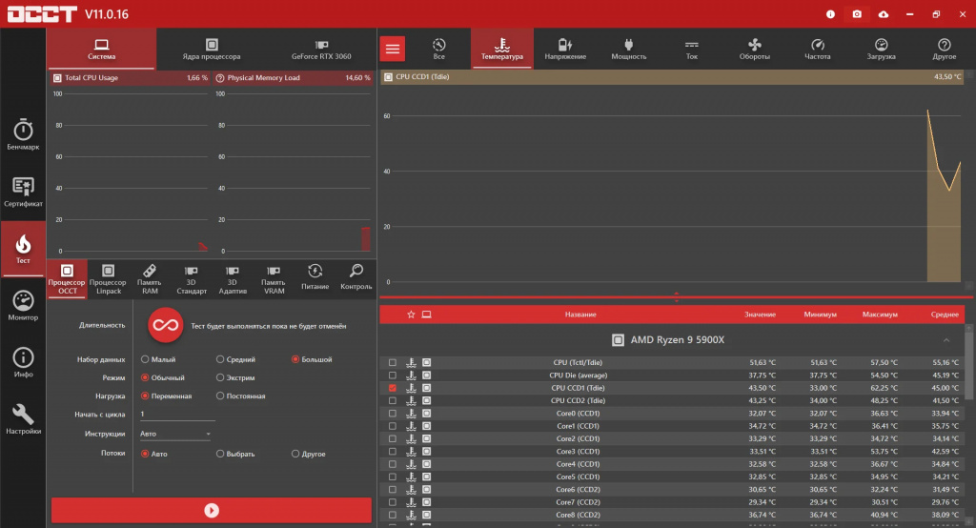The width and height of the screenshot is (976, 528).
Task: Take a screenshot with camera icon
Action: (857, 13)
